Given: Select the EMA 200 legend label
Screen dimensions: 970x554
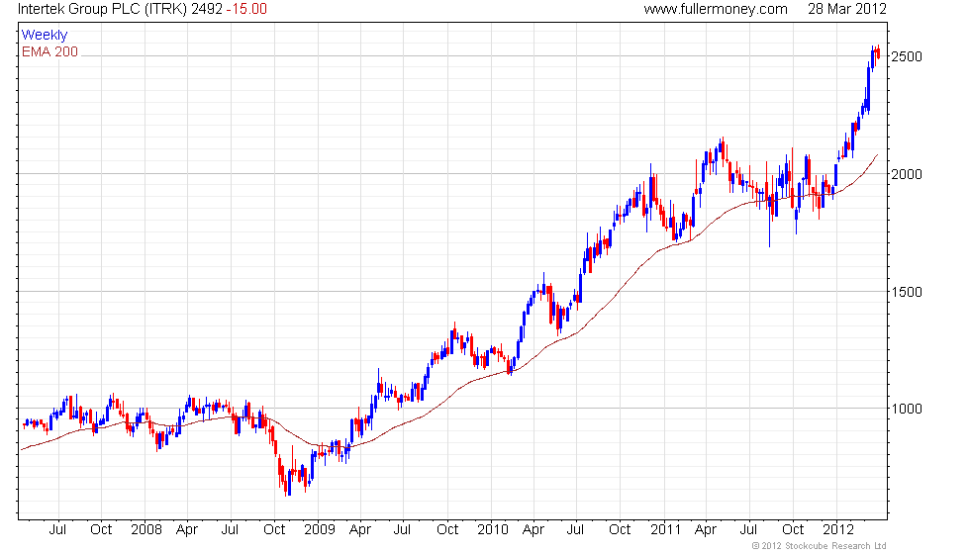Looking at the screenshot, I should tap(50, 51).
